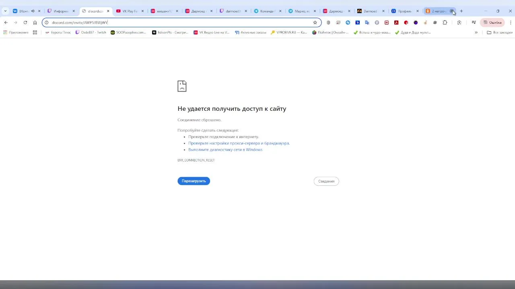Open a new tab with plus button
The height and width of the screenshot is (289, 515).
461,11
